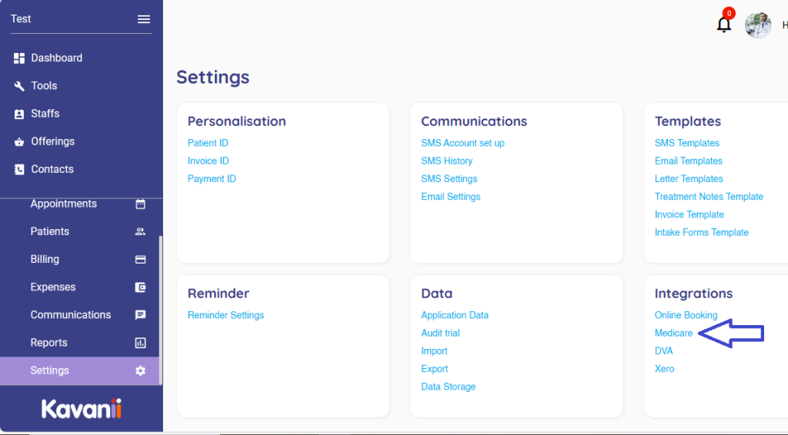This screenshot has height=435, width=788.
Task: Click the user profile avatar picture
Action: 758,25
